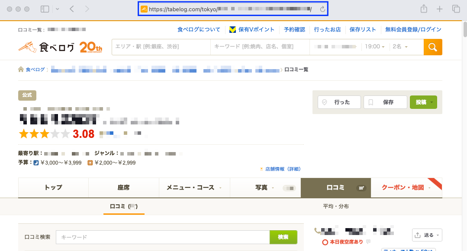The image size is (467, 251).
Task: Toggle the 行った visited button
Action: pos(340,102)
